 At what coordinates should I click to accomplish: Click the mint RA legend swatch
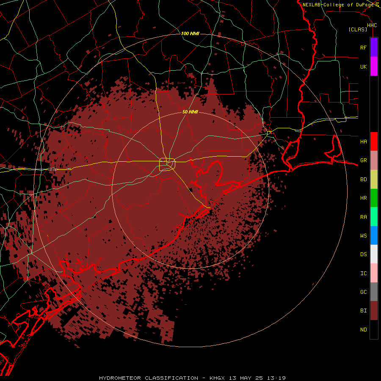click(374, 217)
